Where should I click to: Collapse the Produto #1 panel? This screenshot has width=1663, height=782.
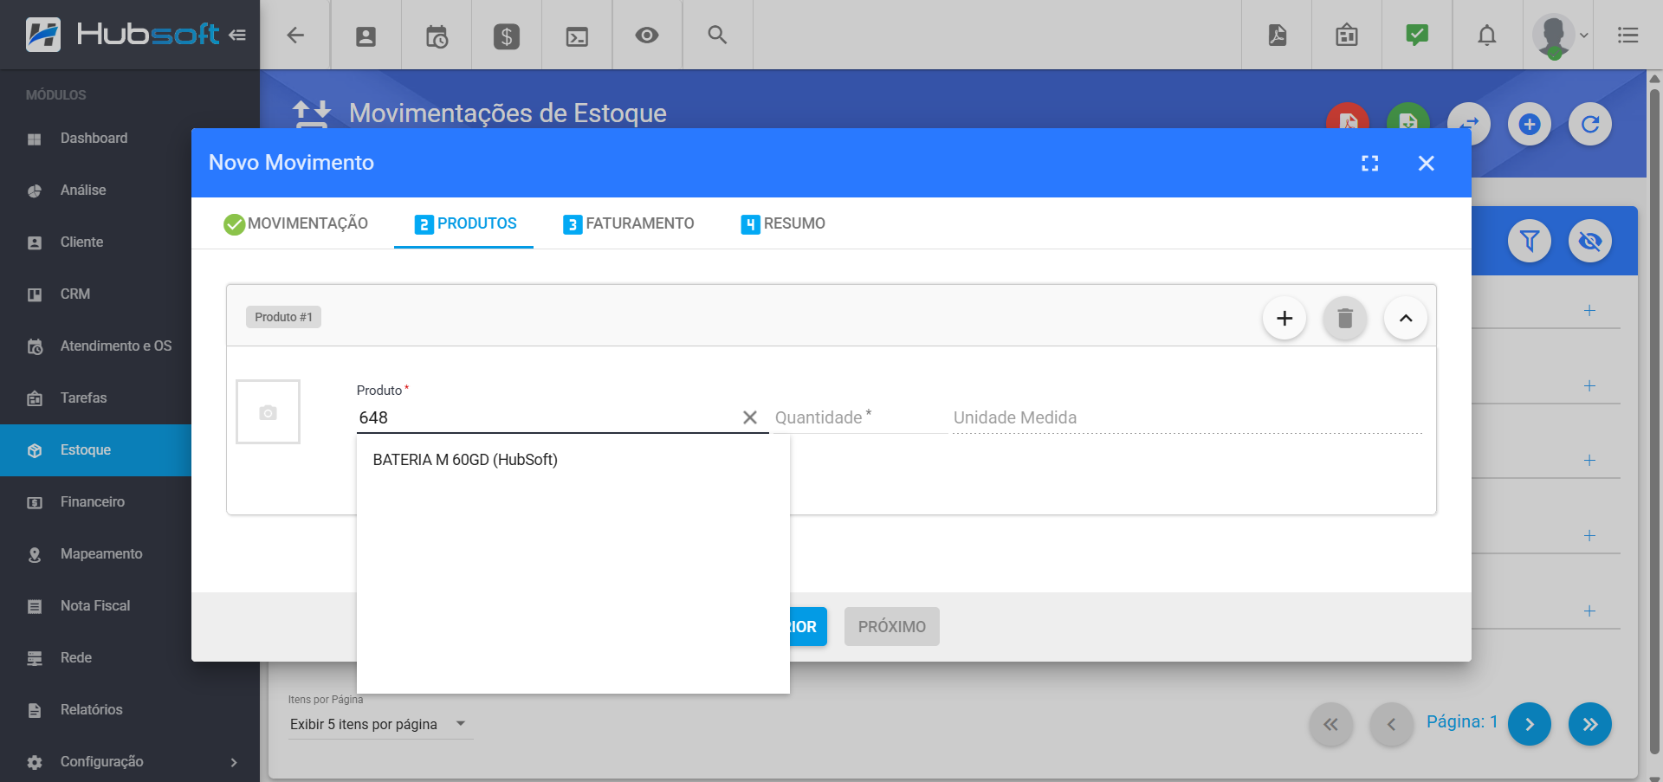pos(1405,319)
